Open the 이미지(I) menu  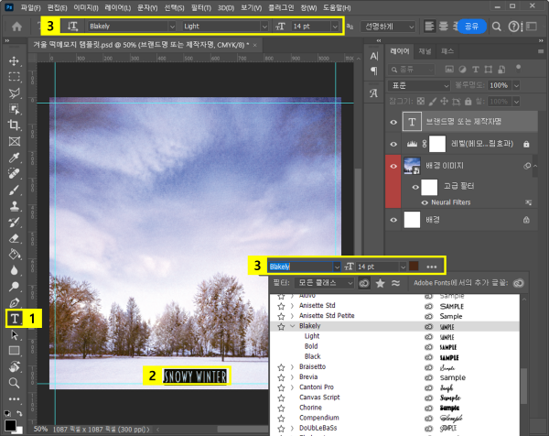(86, 7)
